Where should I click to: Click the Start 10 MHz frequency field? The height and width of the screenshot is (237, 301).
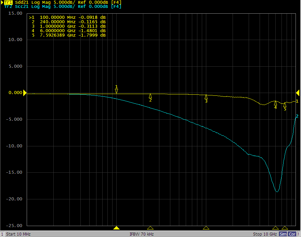19,234
